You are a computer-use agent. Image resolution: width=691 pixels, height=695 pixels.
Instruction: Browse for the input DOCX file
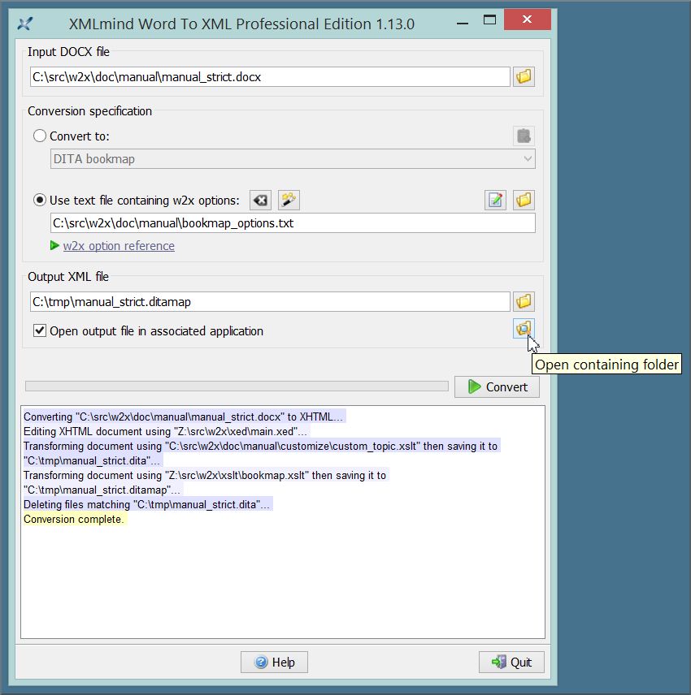coord(524,76)
